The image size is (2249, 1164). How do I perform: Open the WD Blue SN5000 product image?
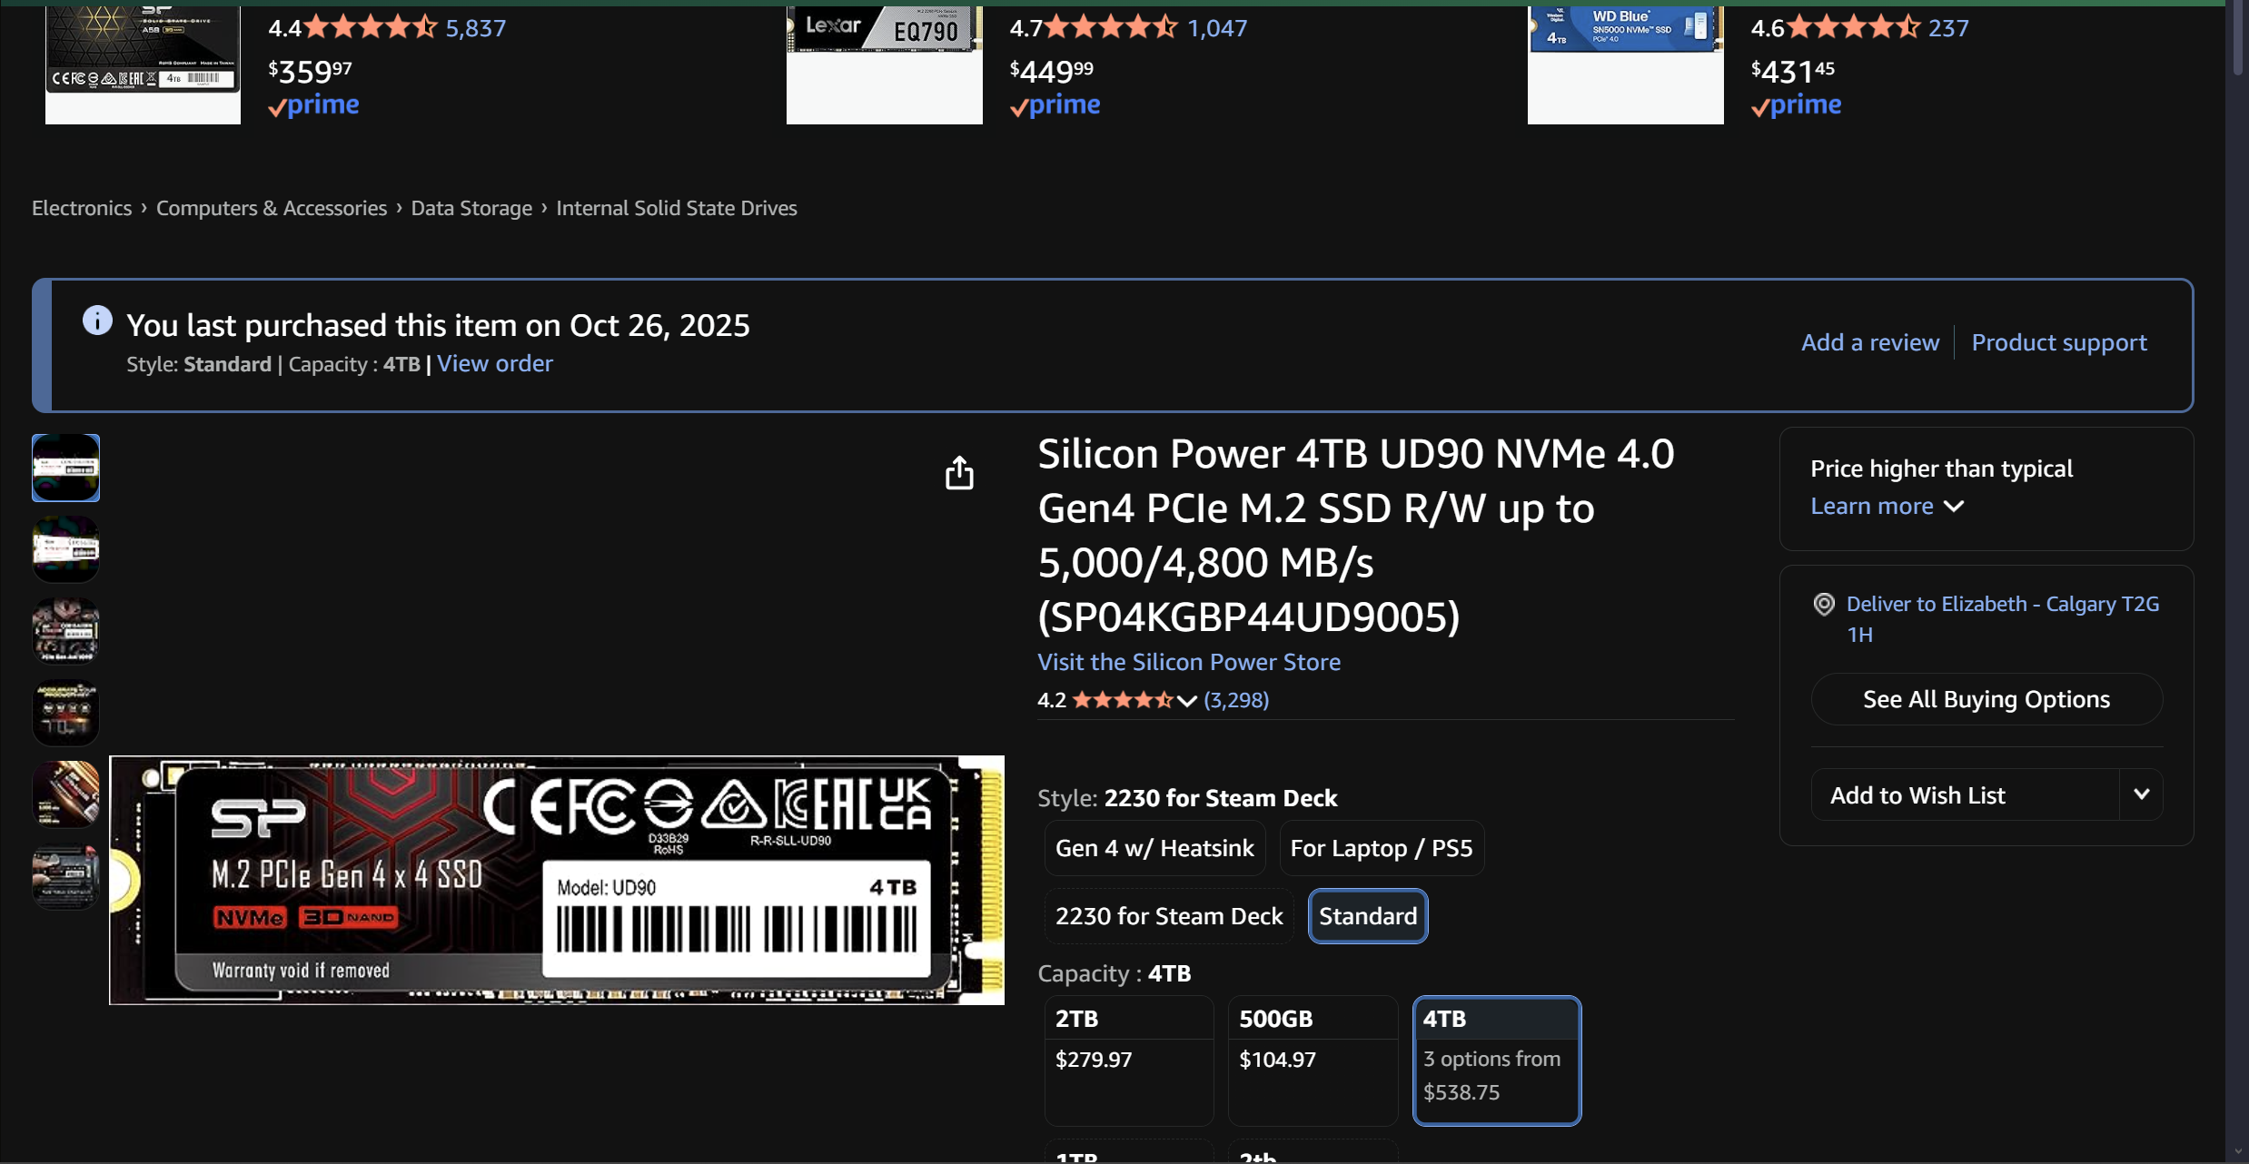click(1625, 64)
